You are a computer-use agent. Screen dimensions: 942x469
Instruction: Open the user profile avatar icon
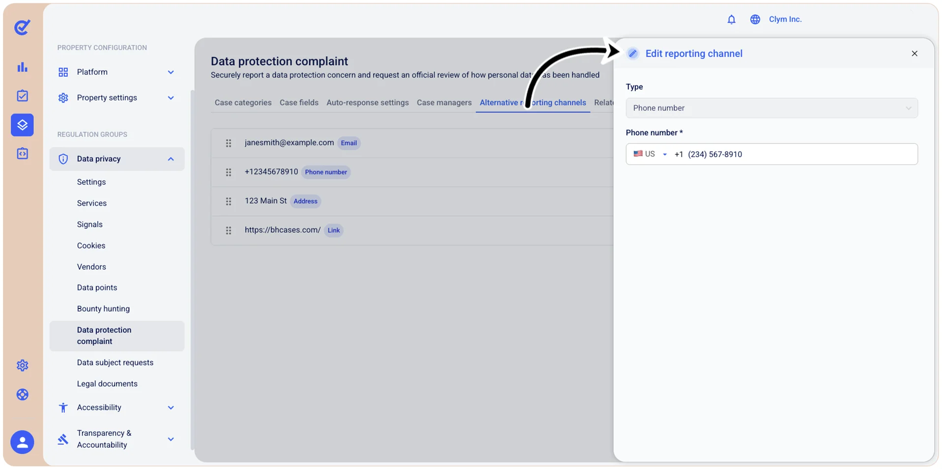(23, 442)
